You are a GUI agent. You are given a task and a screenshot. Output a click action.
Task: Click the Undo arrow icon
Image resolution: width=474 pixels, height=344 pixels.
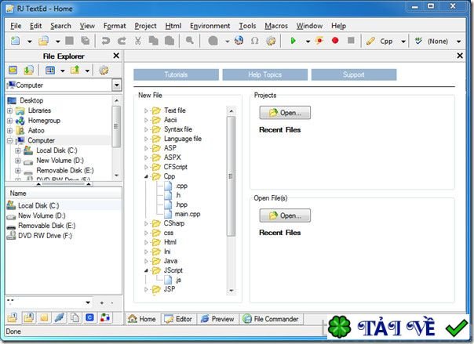coord(105,41)
